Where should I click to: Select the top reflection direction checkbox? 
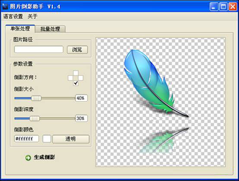coord(76,73)
